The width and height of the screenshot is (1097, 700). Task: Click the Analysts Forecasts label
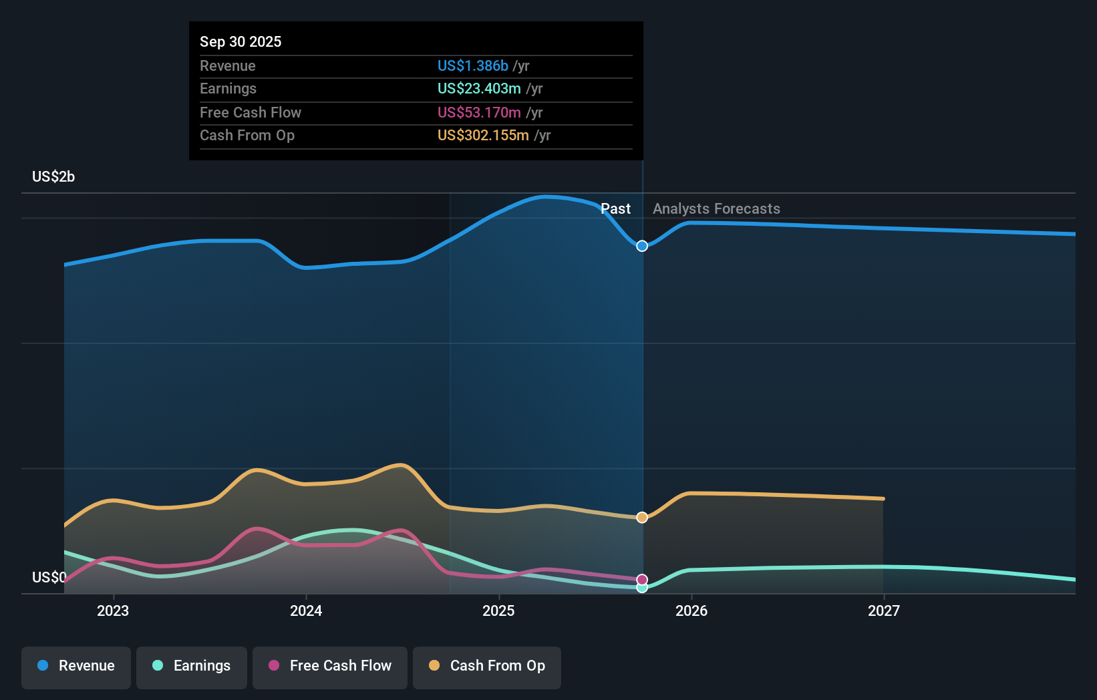[716, 208]
